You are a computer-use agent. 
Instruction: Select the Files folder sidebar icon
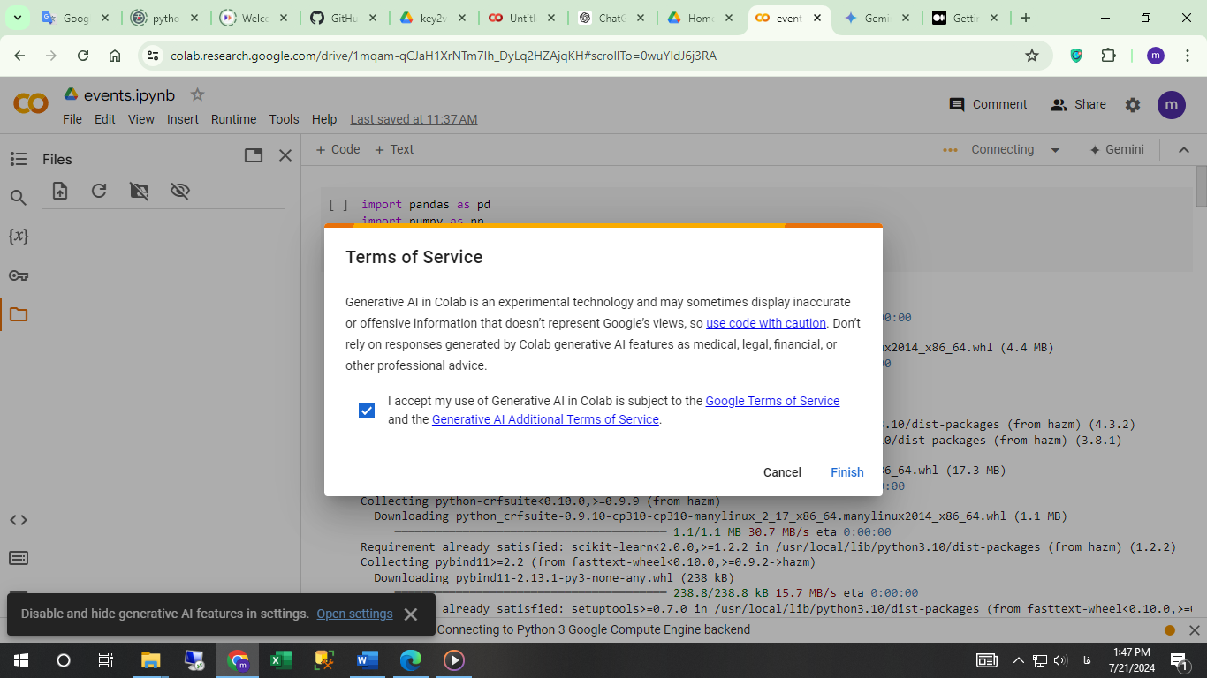tap(19, 314)
